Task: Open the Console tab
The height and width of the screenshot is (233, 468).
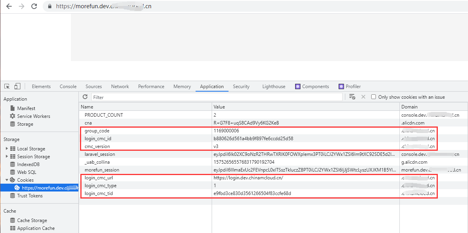Action: (68, 87)
